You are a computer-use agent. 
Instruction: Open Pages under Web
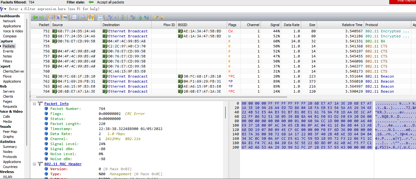click(8, 101)
